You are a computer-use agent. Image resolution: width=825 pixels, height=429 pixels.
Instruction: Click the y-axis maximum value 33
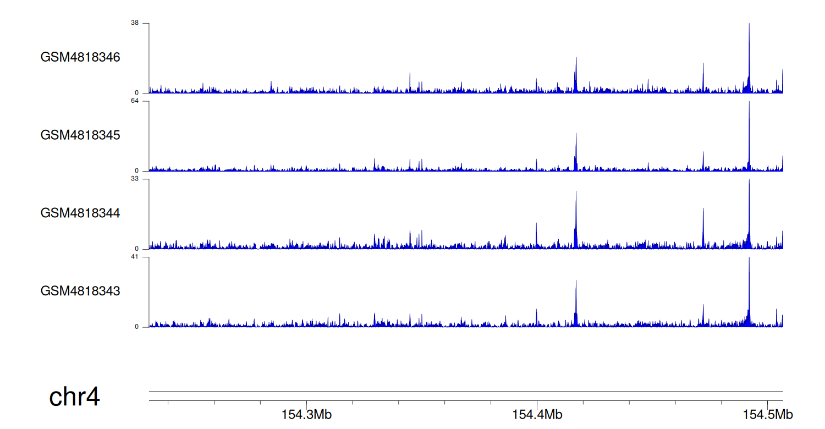coord(135,179)
